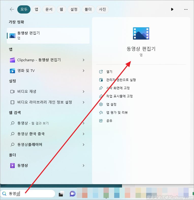This screenshot has width=194, height=200.
Task: Click the large 동영상 편집기 preview icon
Action: tap(141, 33)
